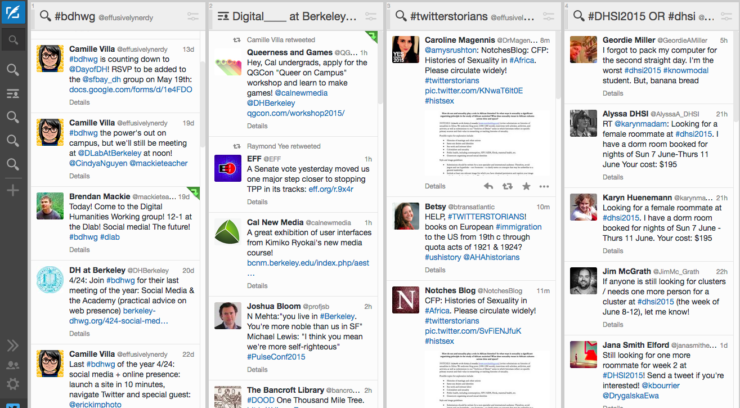Add a new column with the plus icon
This screenshot has height=408, width=740.
tap(13, 190)
